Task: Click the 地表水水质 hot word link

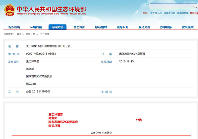Action: (x=169, y=13)
